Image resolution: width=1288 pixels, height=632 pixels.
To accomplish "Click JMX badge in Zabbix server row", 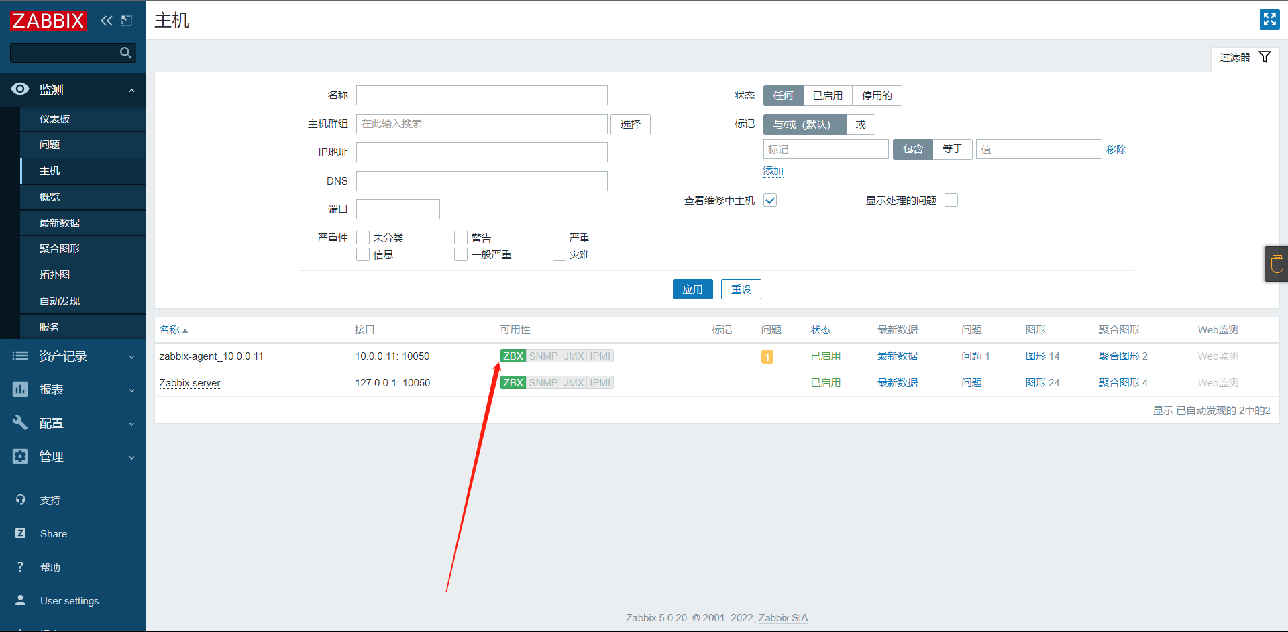I will [x=574, y=383].
